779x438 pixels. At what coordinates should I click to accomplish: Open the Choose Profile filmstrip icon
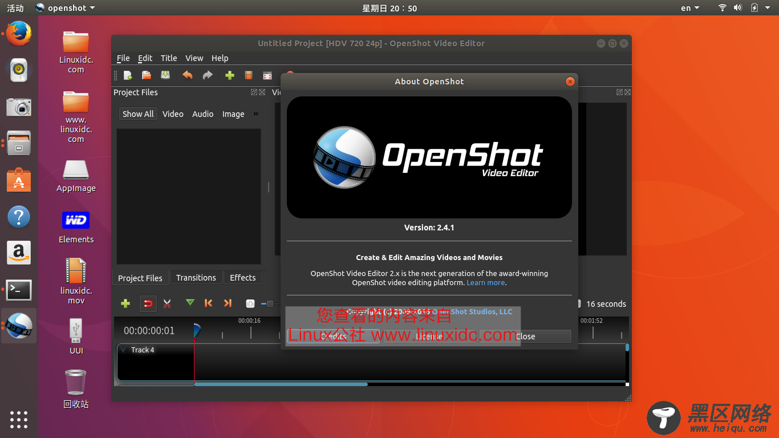point(249,75)
